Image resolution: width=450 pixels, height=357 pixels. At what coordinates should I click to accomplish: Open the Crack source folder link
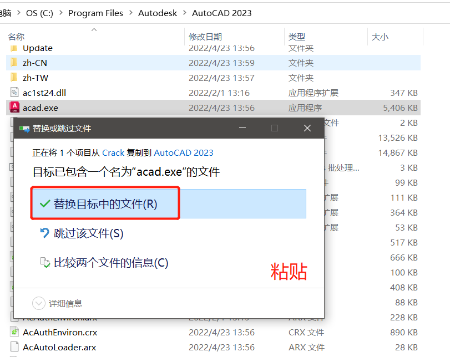(113, 152)
